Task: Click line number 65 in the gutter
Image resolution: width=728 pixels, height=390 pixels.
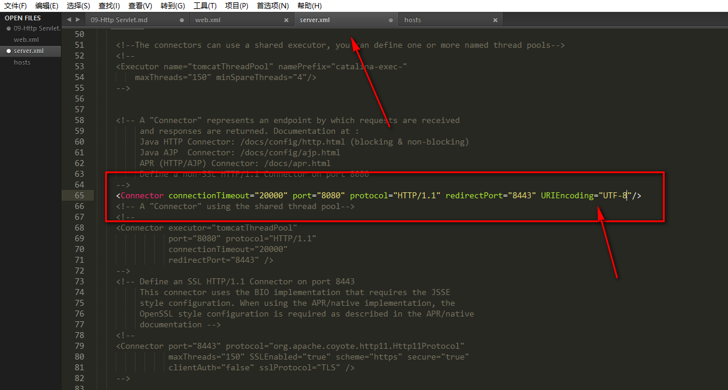Action: click(80, 195)
